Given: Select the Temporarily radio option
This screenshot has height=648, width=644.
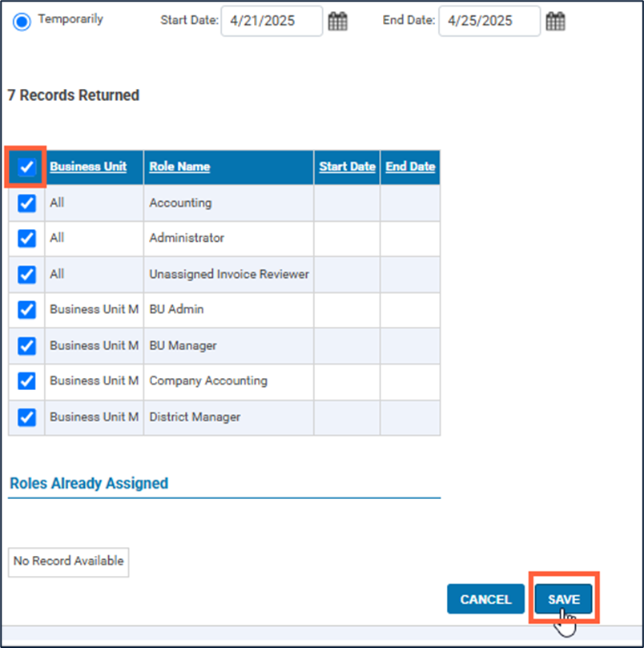Looking at the screenshot, I should click(x=22, y=22).
